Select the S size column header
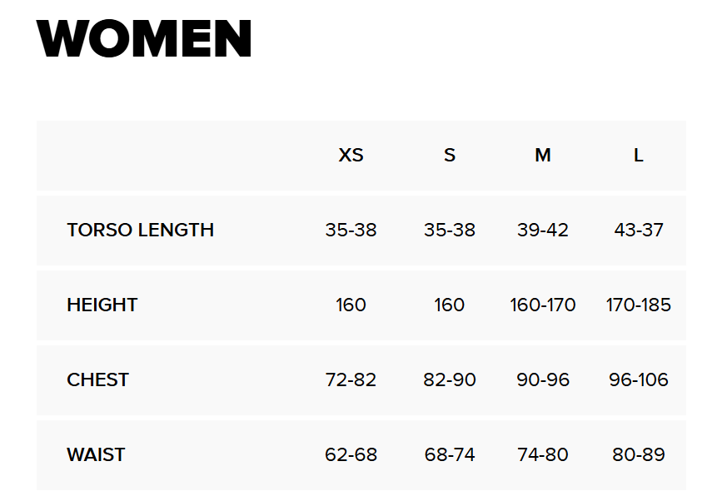Screen dimensions: 722x501 point(450,156)
